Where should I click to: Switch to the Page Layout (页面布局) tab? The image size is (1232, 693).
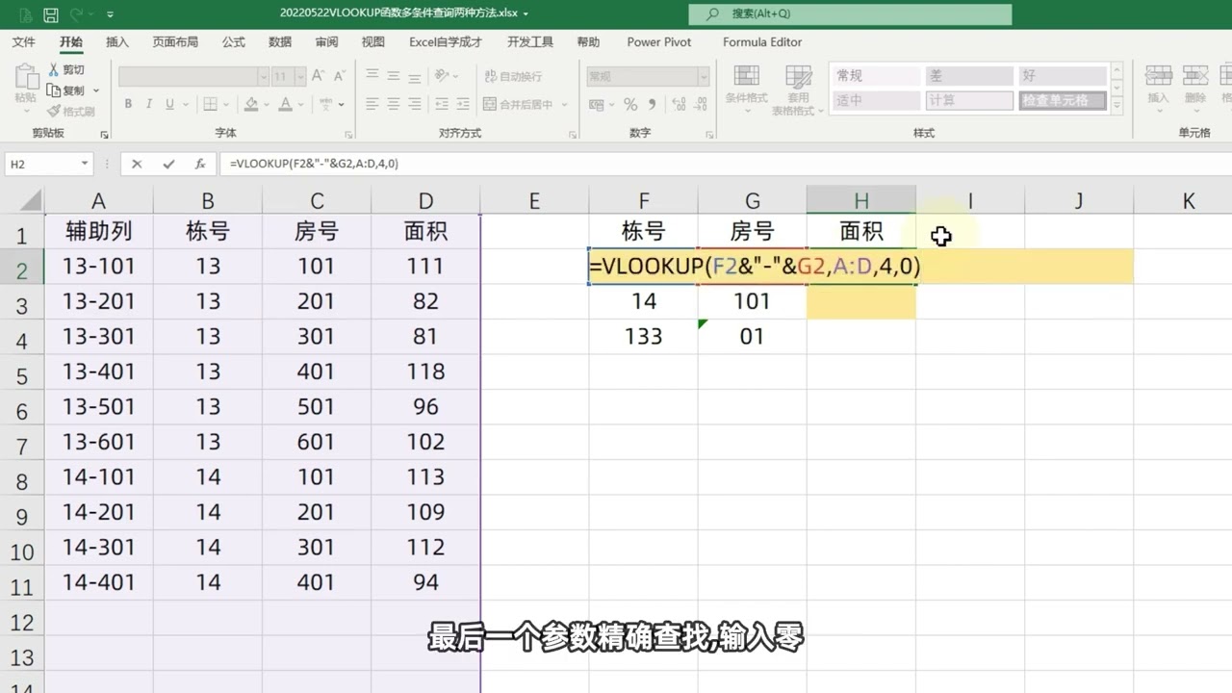coord(175,42)
